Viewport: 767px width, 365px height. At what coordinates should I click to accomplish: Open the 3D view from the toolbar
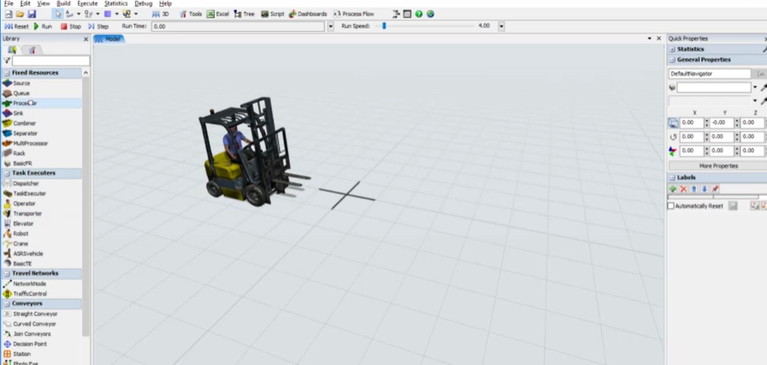click(x=161, y=14)
